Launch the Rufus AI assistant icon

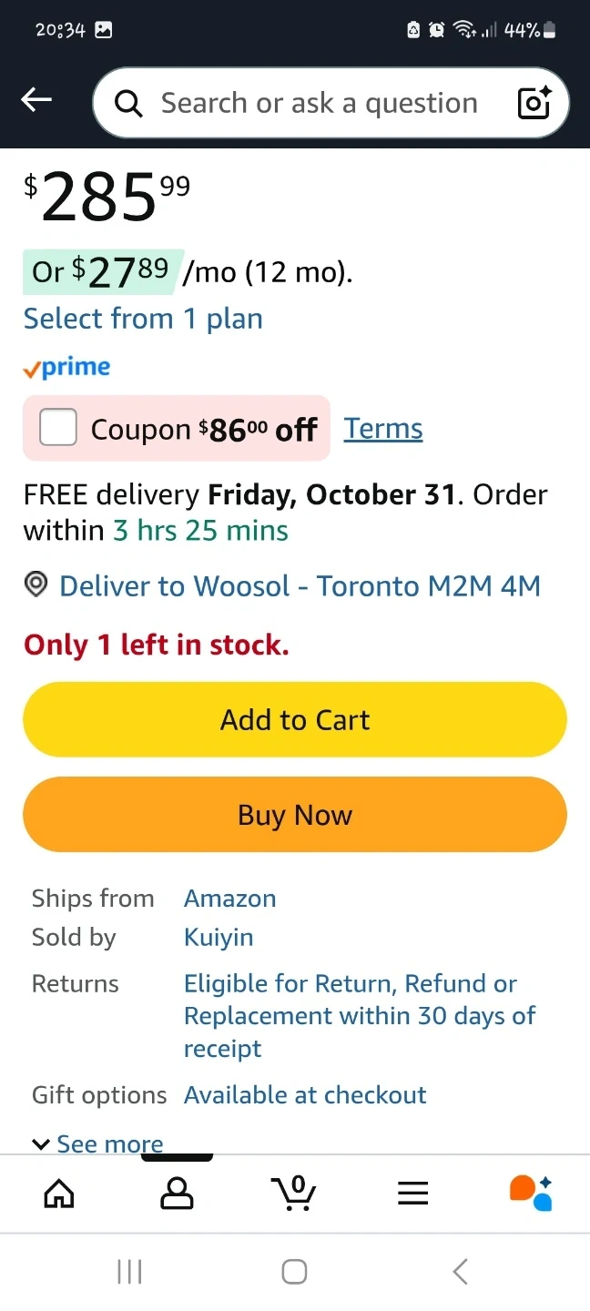[531, 1193]
